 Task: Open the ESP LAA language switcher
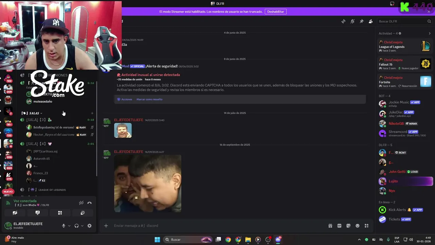(x=397, y=240)
